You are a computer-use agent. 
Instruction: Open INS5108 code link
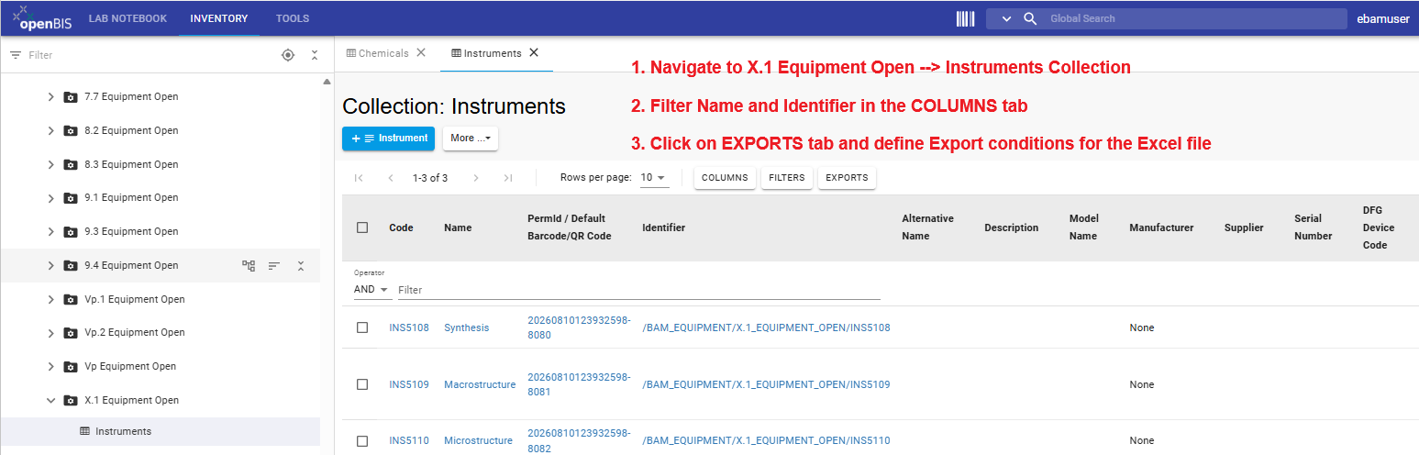coord(409,327)
